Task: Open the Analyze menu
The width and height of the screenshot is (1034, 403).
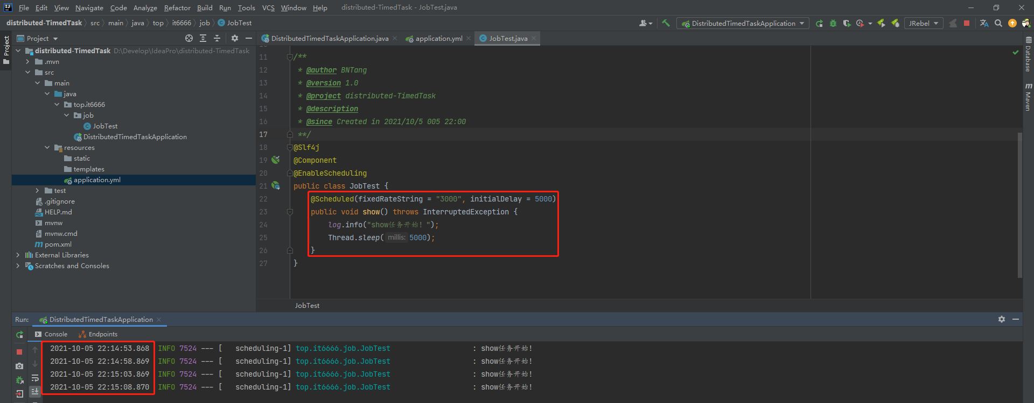Action: click(145, 8)
